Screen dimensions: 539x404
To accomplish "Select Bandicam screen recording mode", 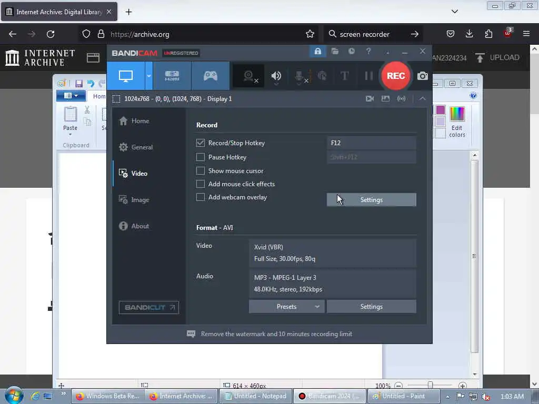I will coord(126,76).
